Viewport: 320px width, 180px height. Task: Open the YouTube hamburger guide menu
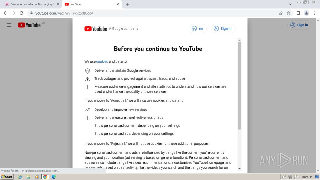click(x=9, y=25)
